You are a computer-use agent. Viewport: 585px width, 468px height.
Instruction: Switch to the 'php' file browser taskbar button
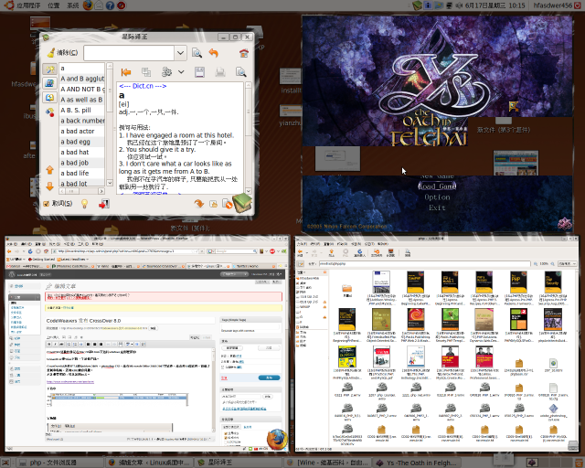click(x=59, y=463)
